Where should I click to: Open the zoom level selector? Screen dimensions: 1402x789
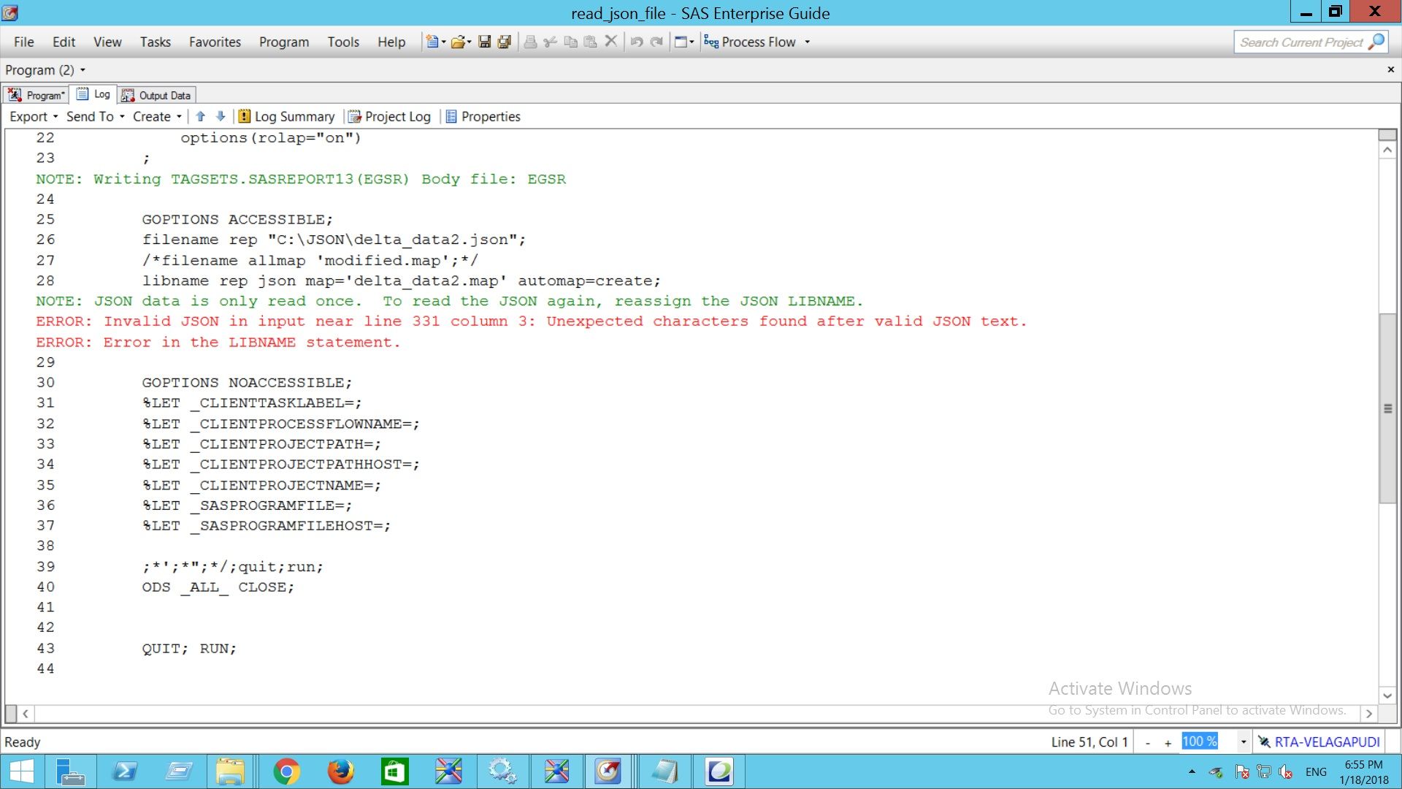[1242, 741]
